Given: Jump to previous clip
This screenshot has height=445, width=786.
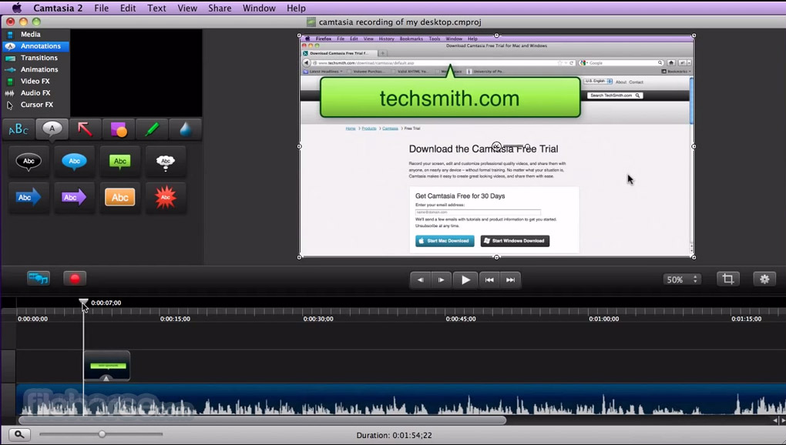Looking at the screenshot, I should pyautogui.click(x=489, y=279).
